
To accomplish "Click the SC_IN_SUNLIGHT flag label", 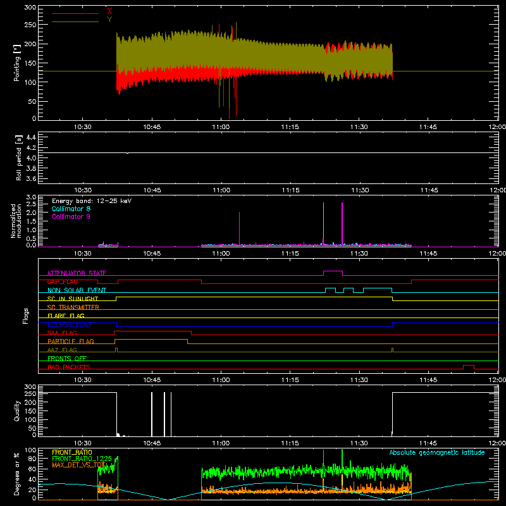I will 73,299.
